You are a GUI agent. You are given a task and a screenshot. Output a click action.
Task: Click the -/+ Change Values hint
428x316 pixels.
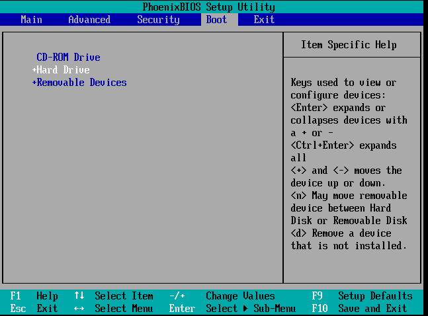point(222,296)
